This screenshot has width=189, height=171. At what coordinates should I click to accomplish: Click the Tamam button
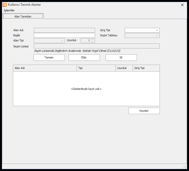point(49,57)
